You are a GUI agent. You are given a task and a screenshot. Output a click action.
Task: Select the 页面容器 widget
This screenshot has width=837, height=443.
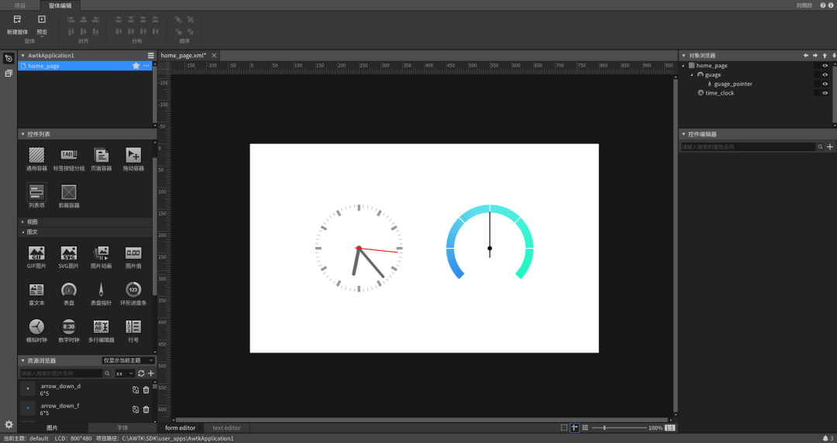click(101, 159)
